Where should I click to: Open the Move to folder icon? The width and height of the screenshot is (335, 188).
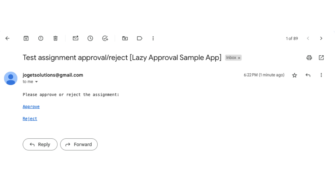[125, 38]
